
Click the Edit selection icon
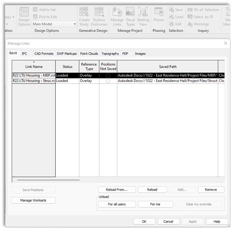pos(171,24)
